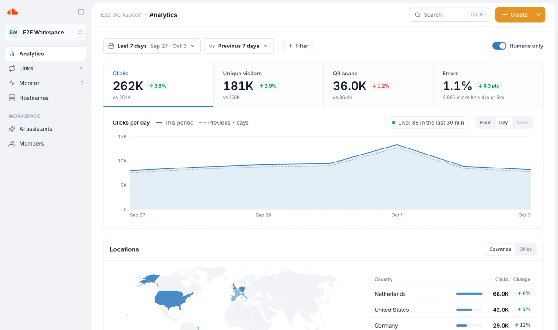Open Members in the sidebar
Image resolution: width=558 pixels, height=330 pixels.
pyautogui.click(x=46, y=144)
